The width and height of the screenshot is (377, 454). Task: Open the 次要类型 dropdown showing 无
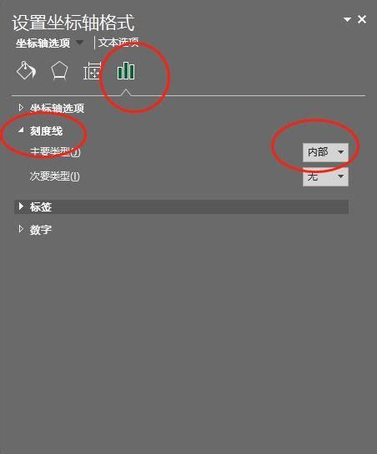pyautogui.click(x=325, y=176)
